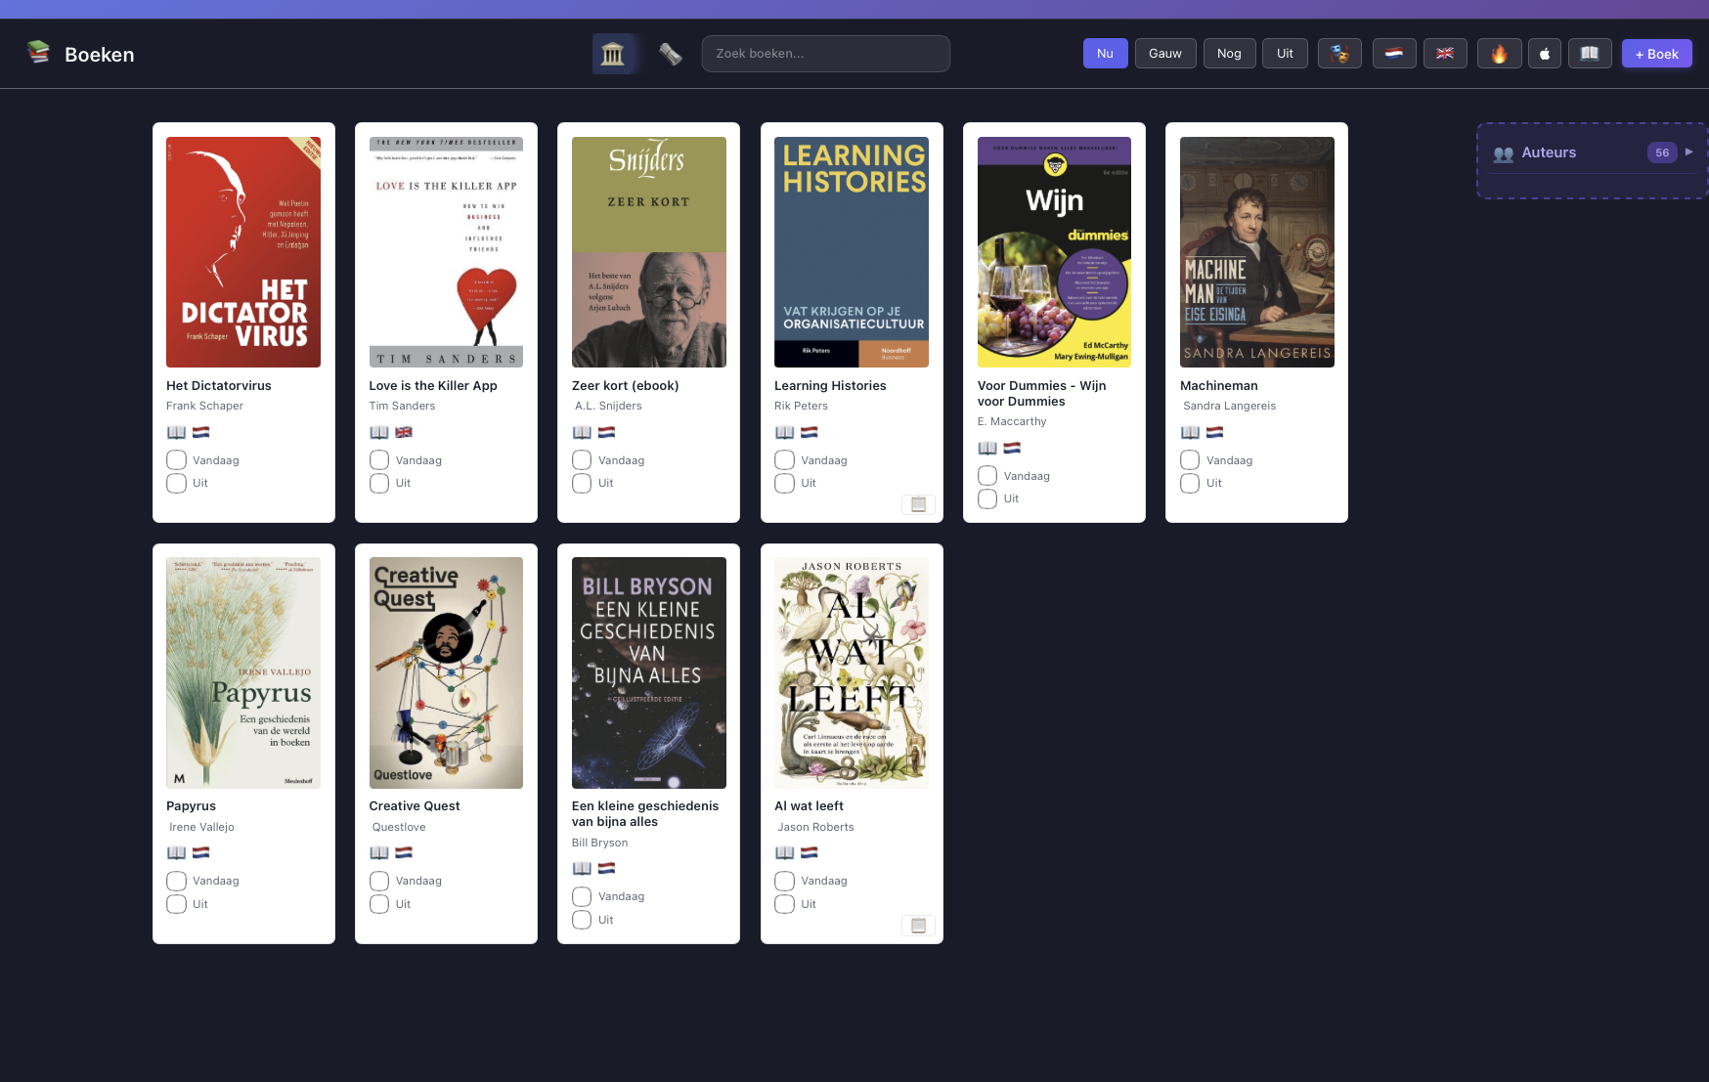Filter books by UK flag
Viewport: 1709px width, 1082px height.
click(1445, 54)
